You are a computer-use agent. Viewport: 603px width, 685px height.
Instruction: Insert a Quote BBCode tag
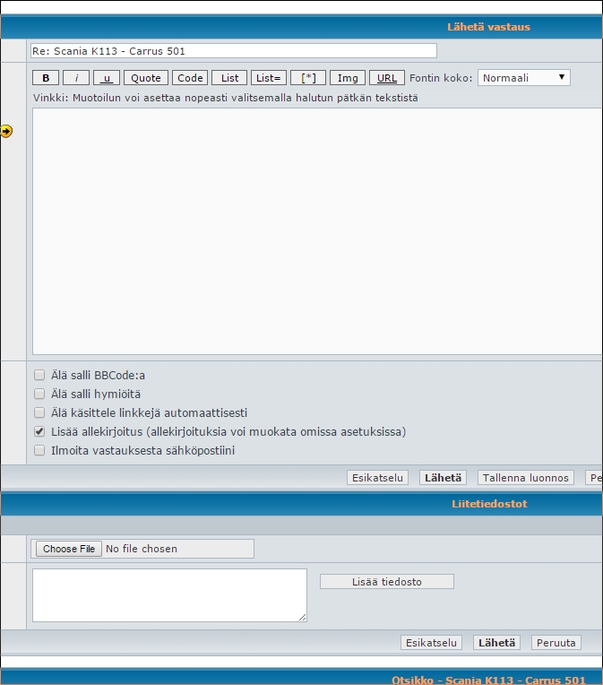point(146,78)
